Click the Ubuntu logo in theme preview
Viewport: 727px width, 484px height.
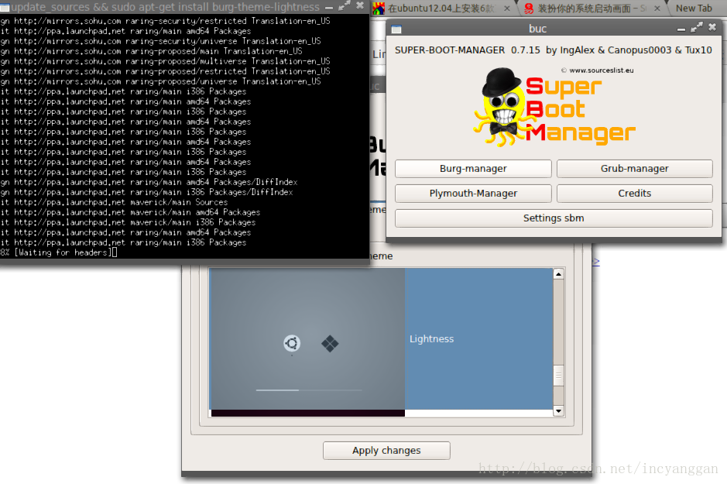292,344
